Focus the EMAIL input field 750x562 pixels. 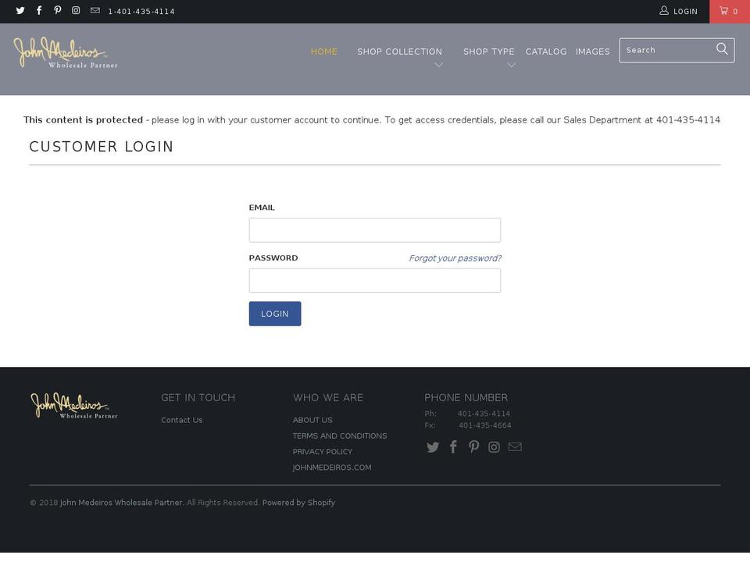(x=375, y=230)
